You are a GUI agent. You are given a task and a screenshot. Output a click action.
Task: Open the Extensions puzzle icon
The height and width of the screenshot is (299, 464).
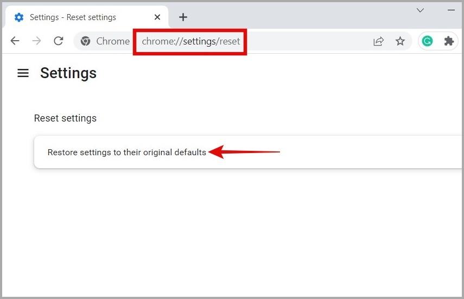(x=449, y=41)
